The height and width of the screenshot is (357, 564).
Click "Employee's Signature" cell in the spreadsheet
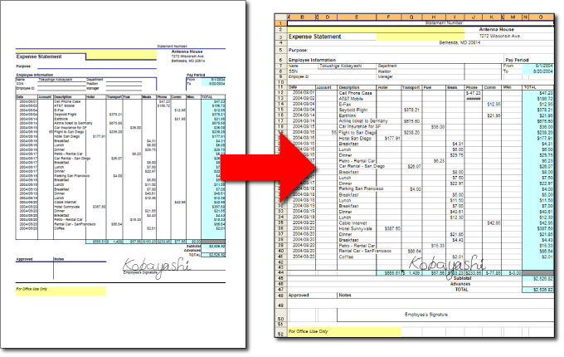coord(426,315)
